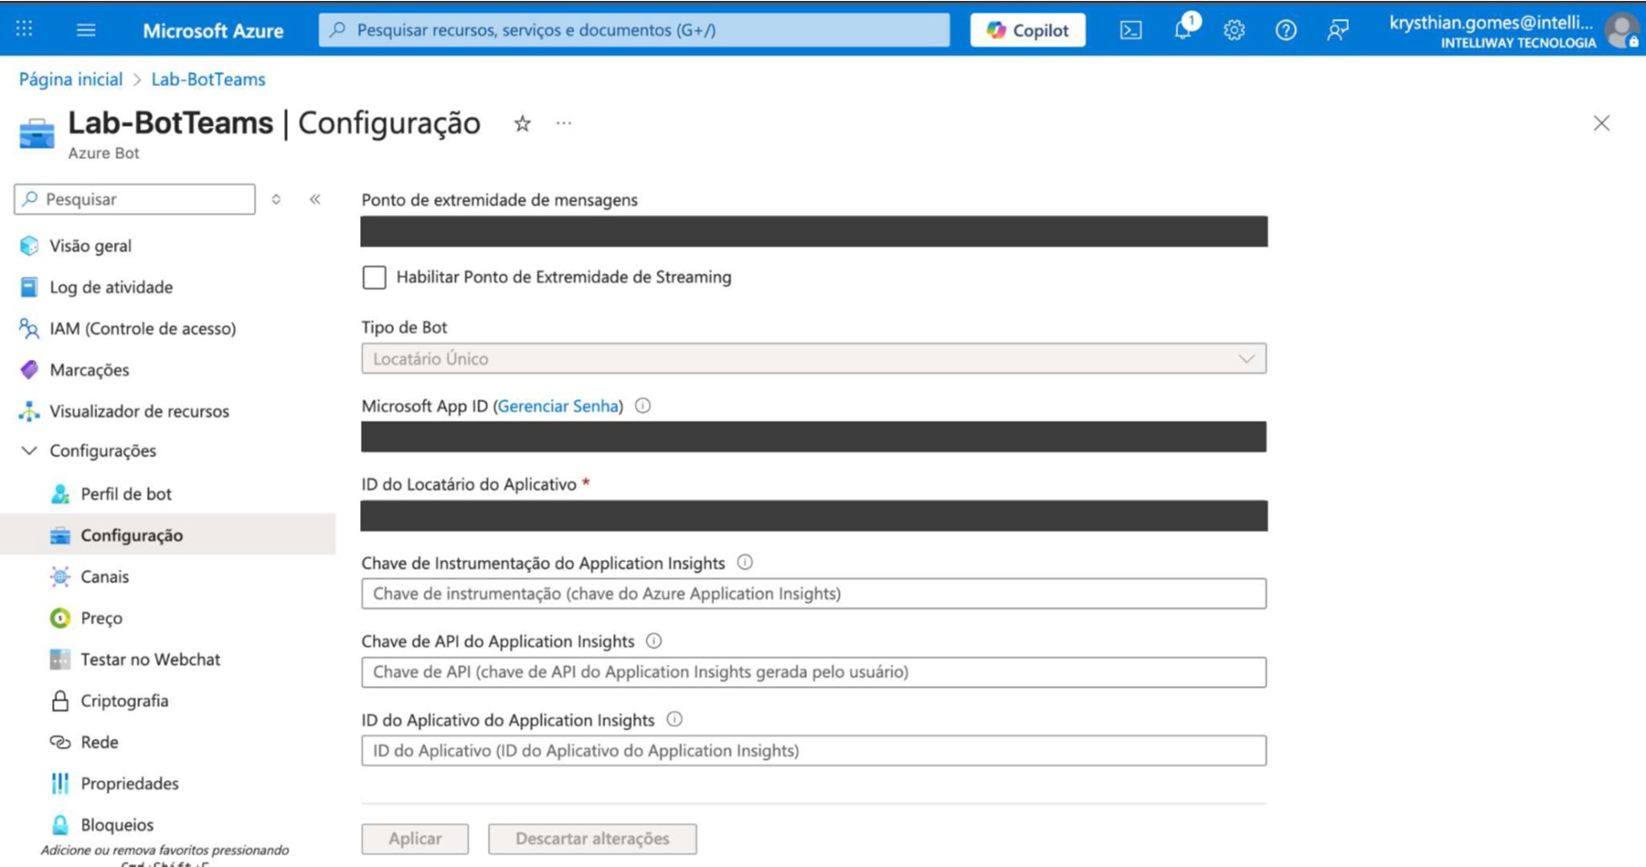Click the Propriedades bars icon
Viewport: 1646px width, 867px height.
[x=60, y=784]
